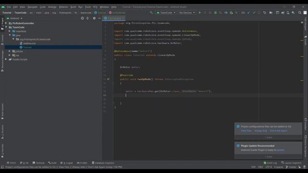Screen dimensions: 308x173
Task: Click the Select Opened File target icon
Action: tap(82, 18)
